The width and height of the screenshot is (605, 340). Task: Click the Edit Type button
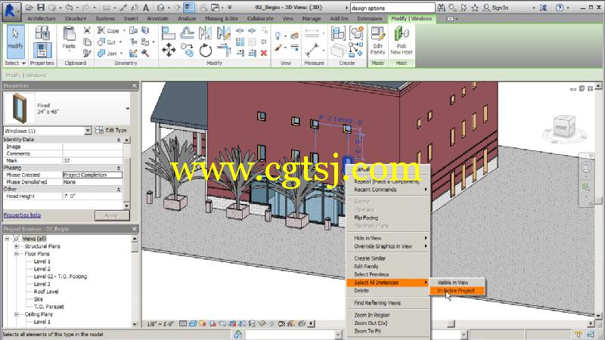coord(111,130)
